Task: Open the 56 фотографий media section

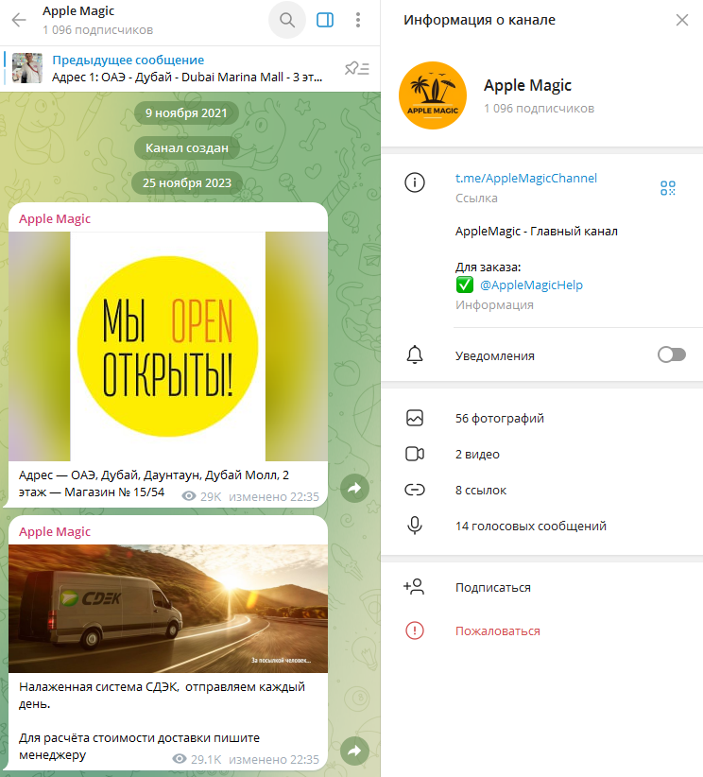Action: [x=499, y=418]
